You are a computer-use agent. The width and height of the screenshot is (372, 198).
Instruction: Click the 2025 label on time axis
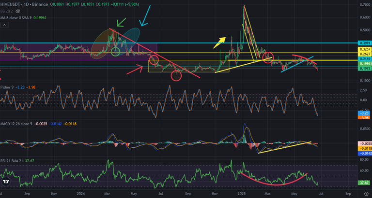241,193
